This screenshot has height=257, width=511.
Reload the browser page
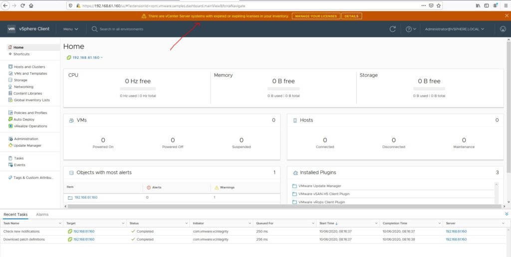point(23,5)
